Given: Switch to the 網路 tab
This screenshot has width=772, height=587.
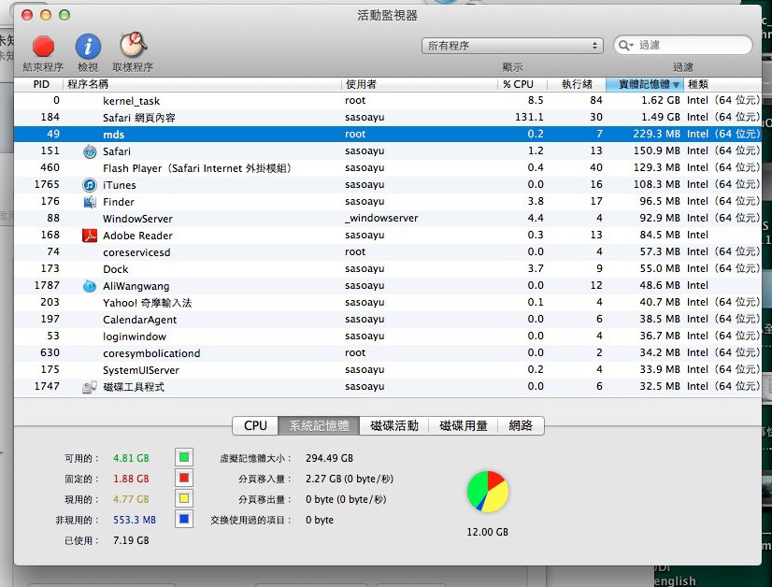Looking at the screenshot, I should [x=521, y=425].
